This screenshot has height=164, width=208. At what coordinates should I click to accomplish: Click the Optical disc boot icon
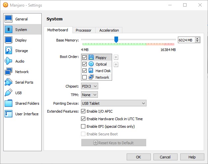(x=91, y=64)
